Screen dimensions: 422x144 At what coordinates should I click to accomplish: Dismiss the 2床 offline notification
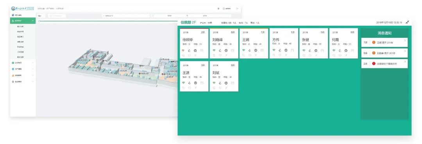point(405,61)
